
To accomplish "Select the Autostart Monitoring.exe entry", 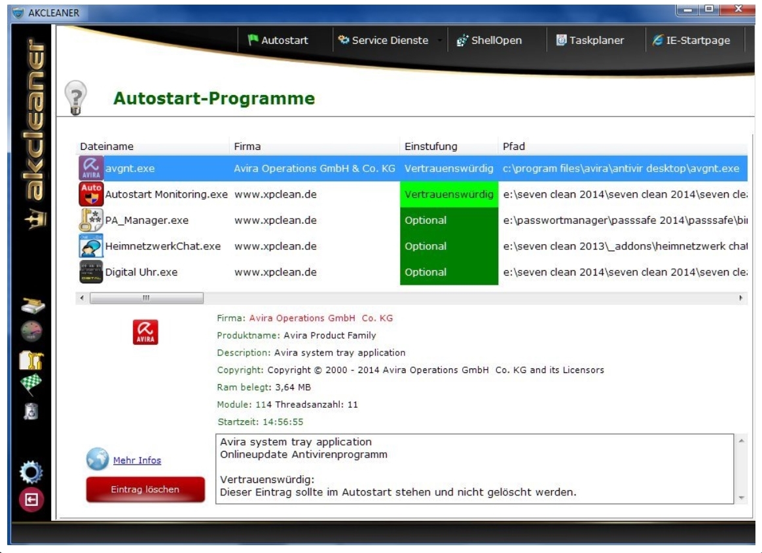I will pyautogui.click(x=166, y=194).
